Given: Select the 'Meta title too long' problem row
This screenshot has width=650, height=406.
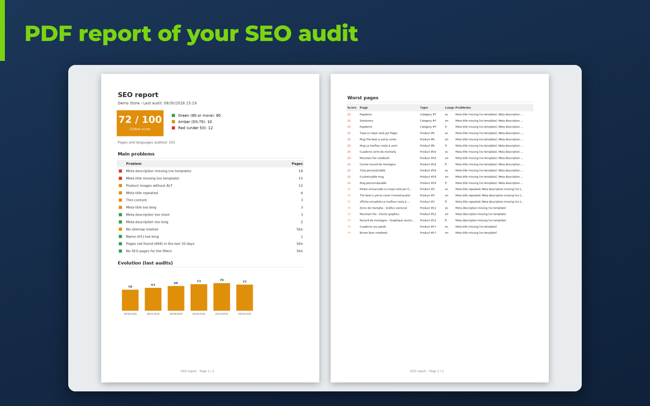Looking at the screenshot, I should coord(210,207).
